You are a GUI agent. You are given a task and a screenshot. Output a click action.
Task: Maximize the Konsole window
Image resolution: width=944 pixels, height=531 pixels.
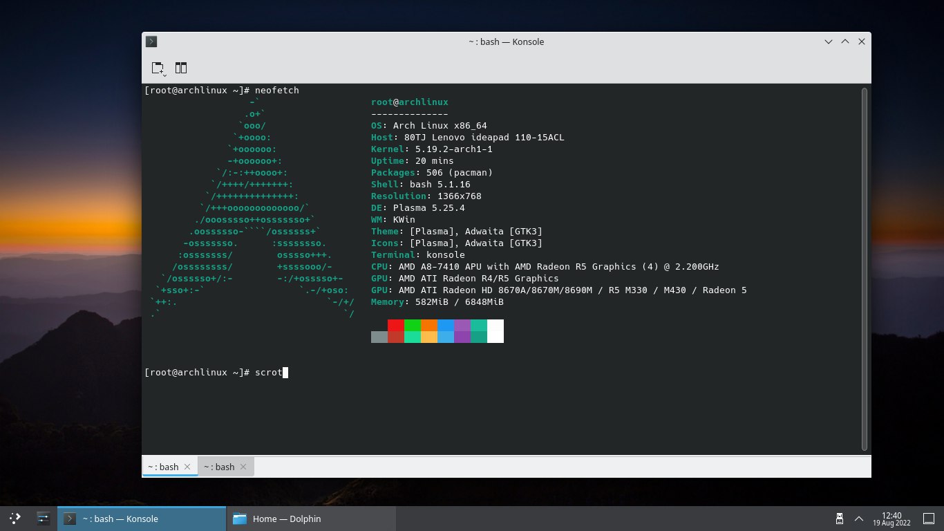click(845, 41)
